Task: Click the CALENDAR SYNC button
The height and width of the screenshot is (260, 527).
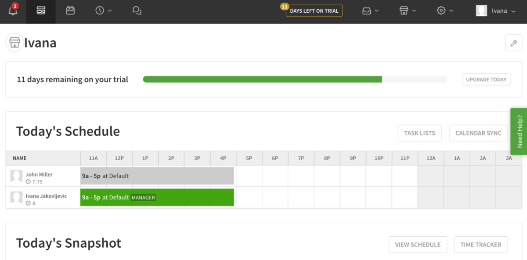Action: (478, 133)
